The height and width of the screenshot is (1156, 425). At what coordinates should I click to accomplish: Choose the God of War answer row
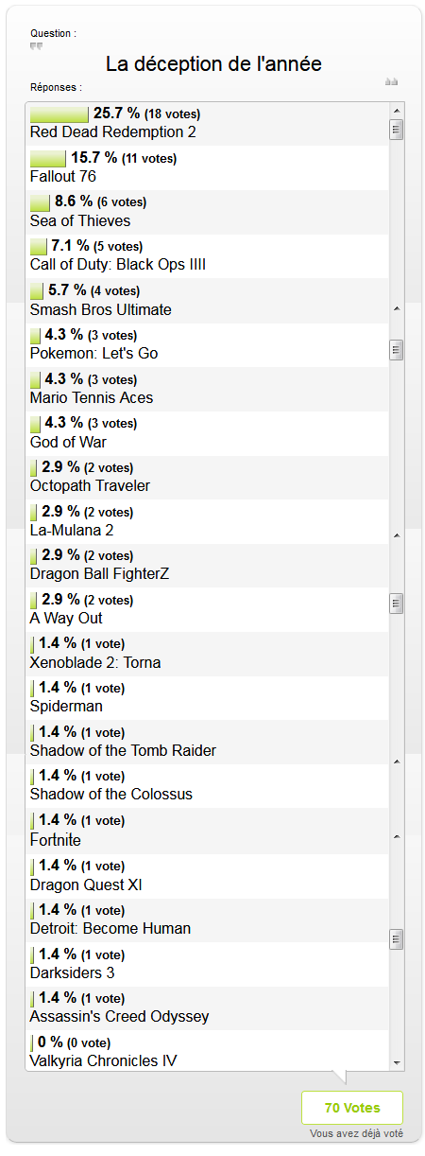click(207, 433)
